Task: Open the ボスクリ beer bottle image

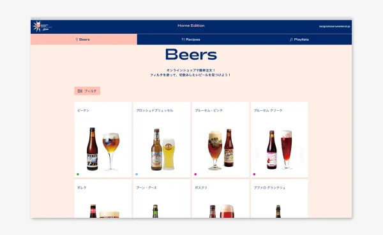Action: pyautogui.click(x=213, y=211)
